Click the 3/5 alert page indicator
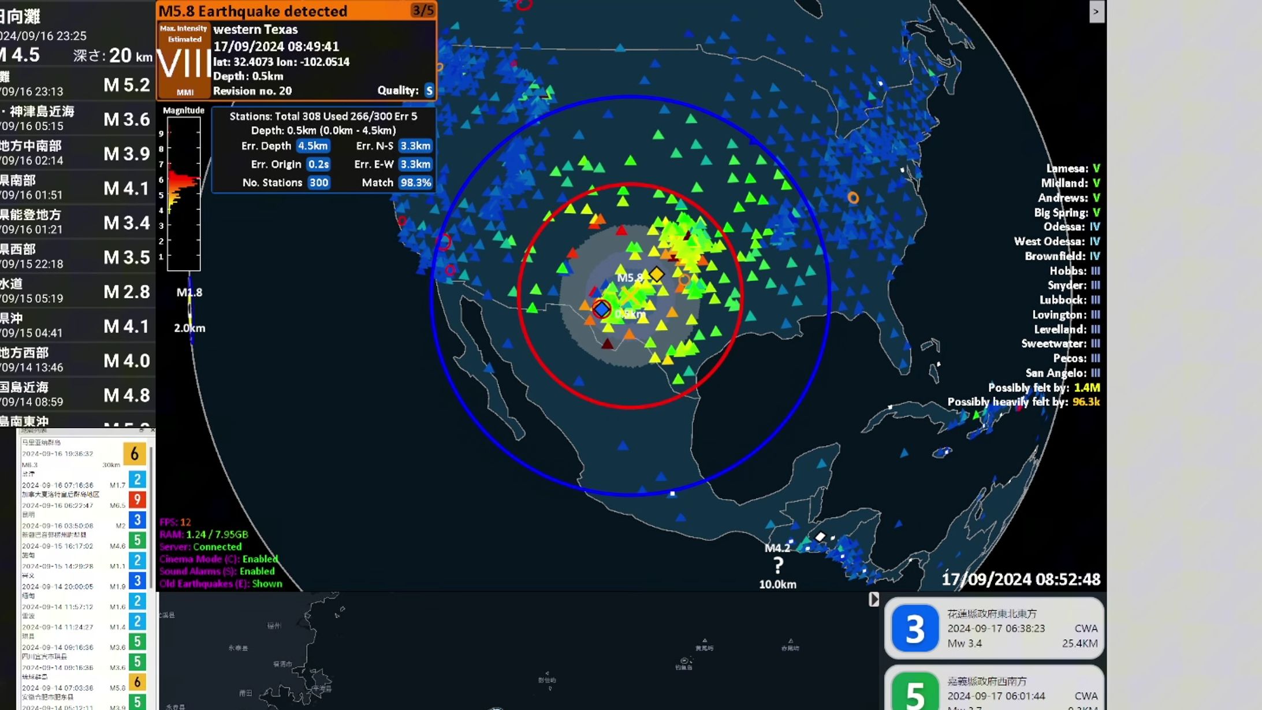The image size is (1262, 710). coord(422,10)
